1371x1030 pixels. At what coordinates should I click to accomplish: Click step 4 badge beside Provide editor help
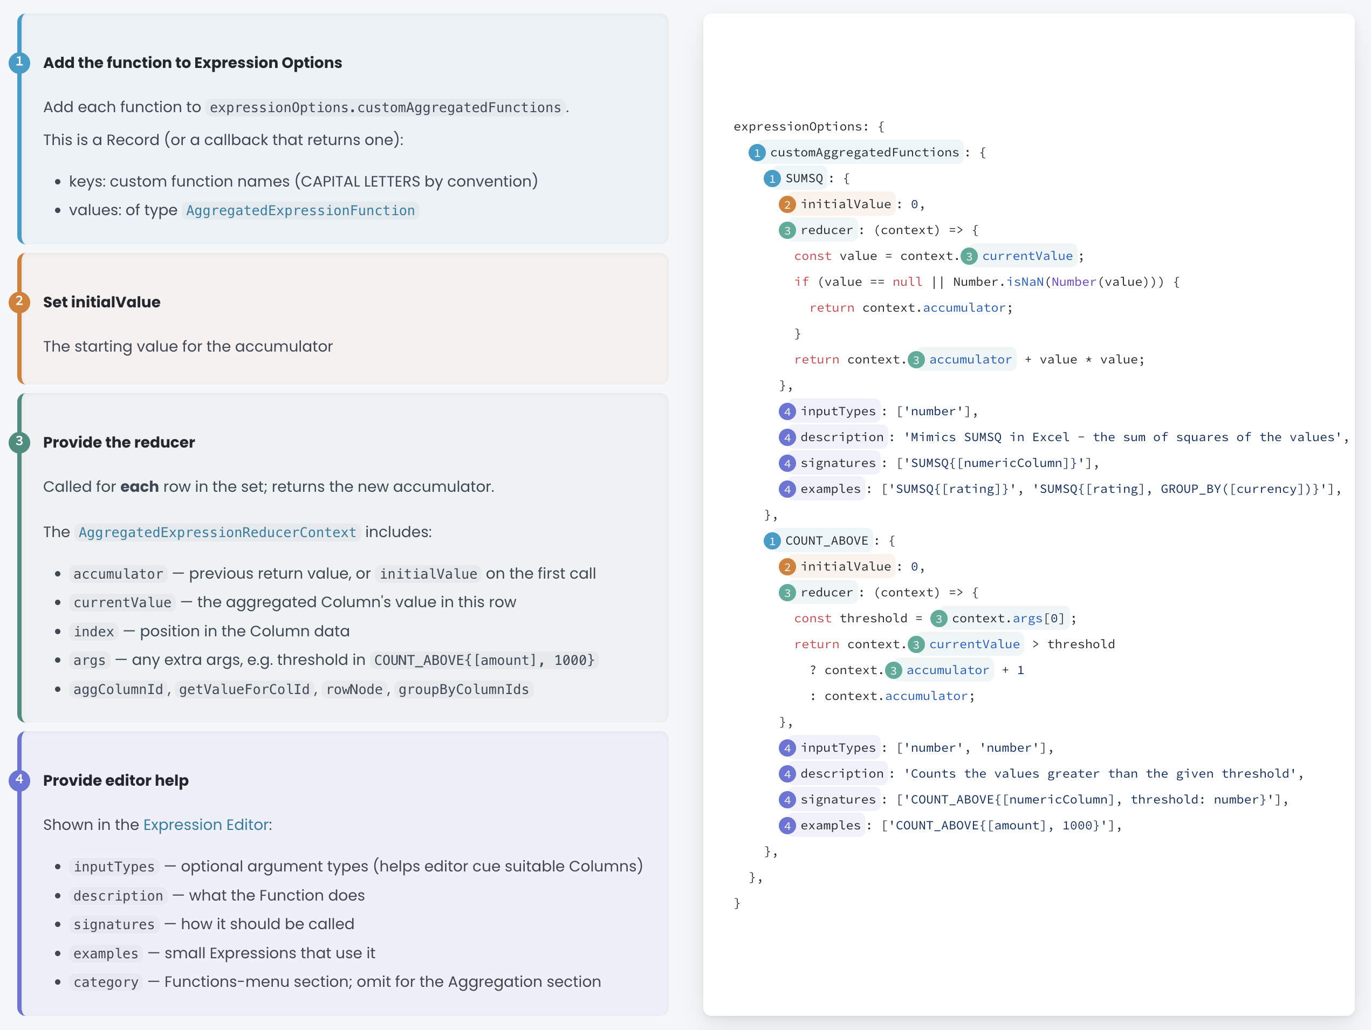[19, 780]
